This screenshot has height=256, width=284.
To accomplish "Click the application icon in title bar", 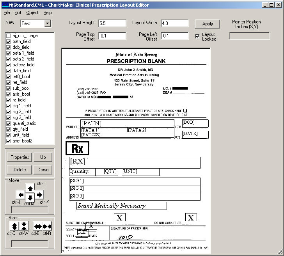I will tap(5, 5).
